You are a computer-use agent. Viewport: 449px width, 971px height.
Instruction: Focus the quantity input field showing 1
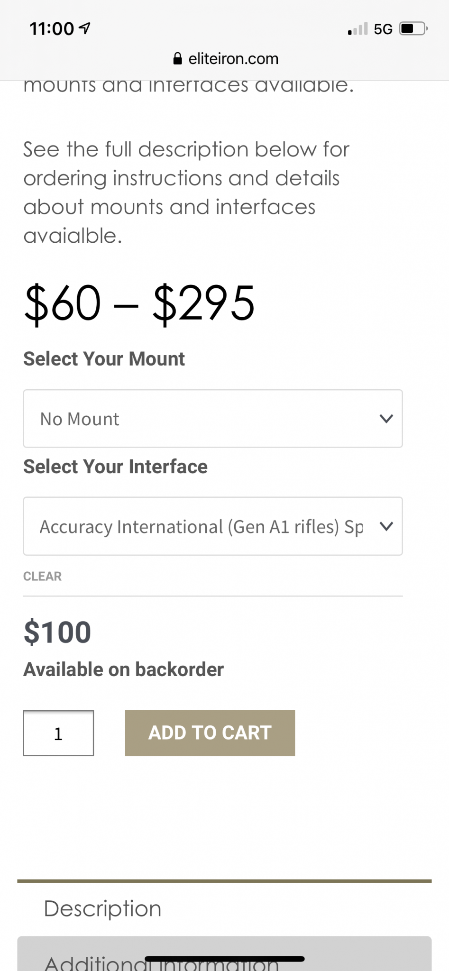coord(58,733)
